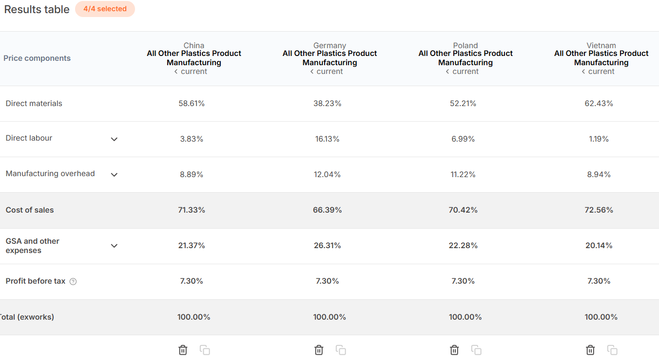
Task: Delete the Germany column with trash icon
Action: point(319,350)
